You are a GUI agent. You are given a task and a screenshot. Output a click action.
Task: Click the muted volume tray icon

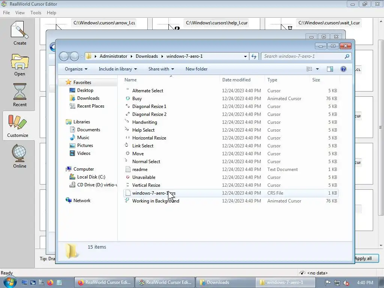point(346,283)
